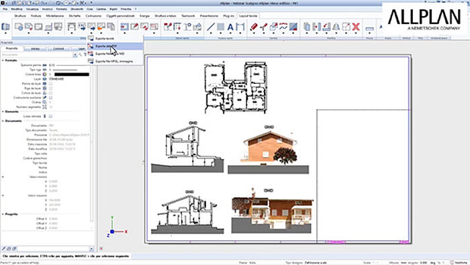Toggle the Penna da layer checkbox
The height and width of the screenshot is (265, 470).
click(50, 84)
